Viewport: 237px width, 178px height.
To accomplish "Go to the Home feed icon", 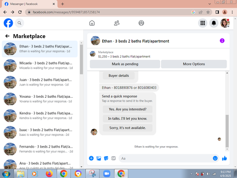I will [x=92, y=23].
